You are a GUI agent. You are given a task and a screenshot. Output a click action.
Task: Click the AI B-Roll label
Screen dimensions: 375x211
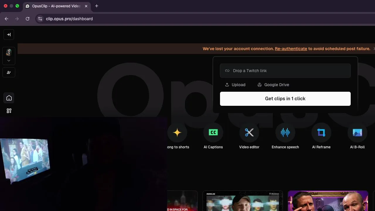coord(357,147)
